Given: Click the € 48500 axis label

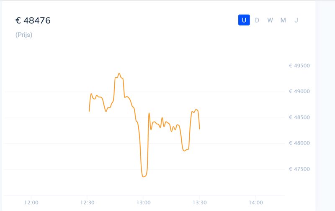Looking at the screenshot, I should 299,117.
